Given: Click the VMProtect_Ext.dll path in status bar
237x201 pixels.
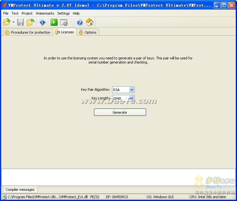Looking at the screenshot, I should (48, 197).
